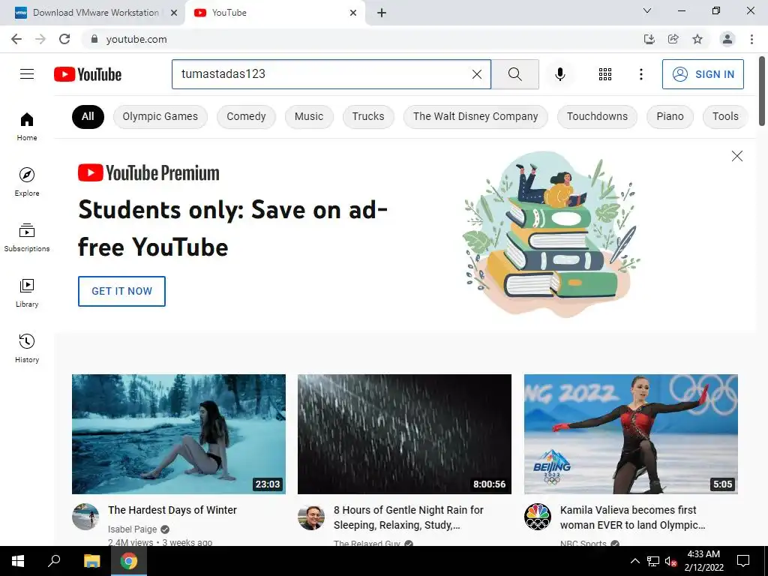
Task: Close the VMware Workstation tab
Action: point(173,13)
